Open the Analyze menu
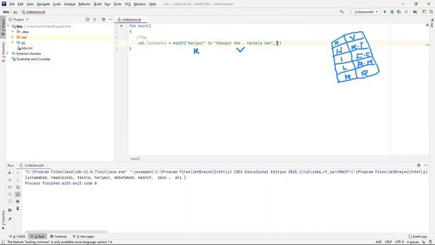This screenshot has width=435, height=245. coord(69,4)
